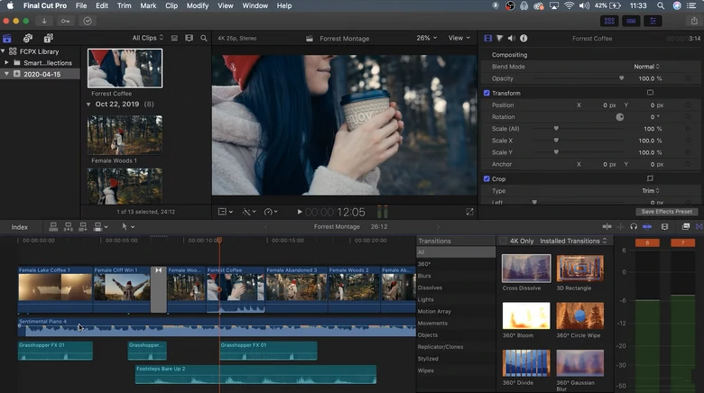Collapse the Oct 22, 2019 group
Image resolution: width=704 pixels, height=393 pixels.
pos(88,104)
